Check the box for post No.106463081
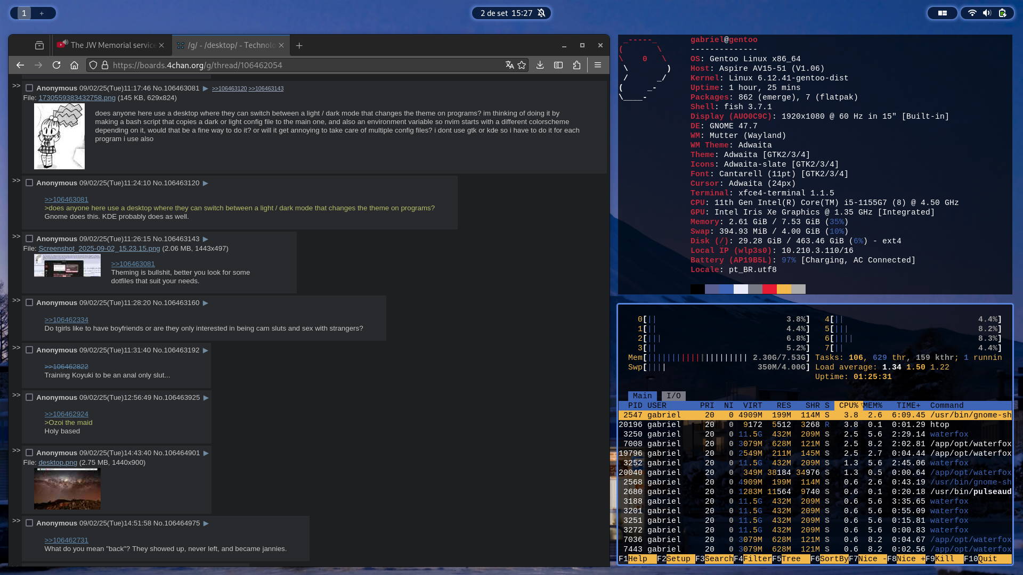This screenshot has width=1023, height=575. (x=29, y=88)
